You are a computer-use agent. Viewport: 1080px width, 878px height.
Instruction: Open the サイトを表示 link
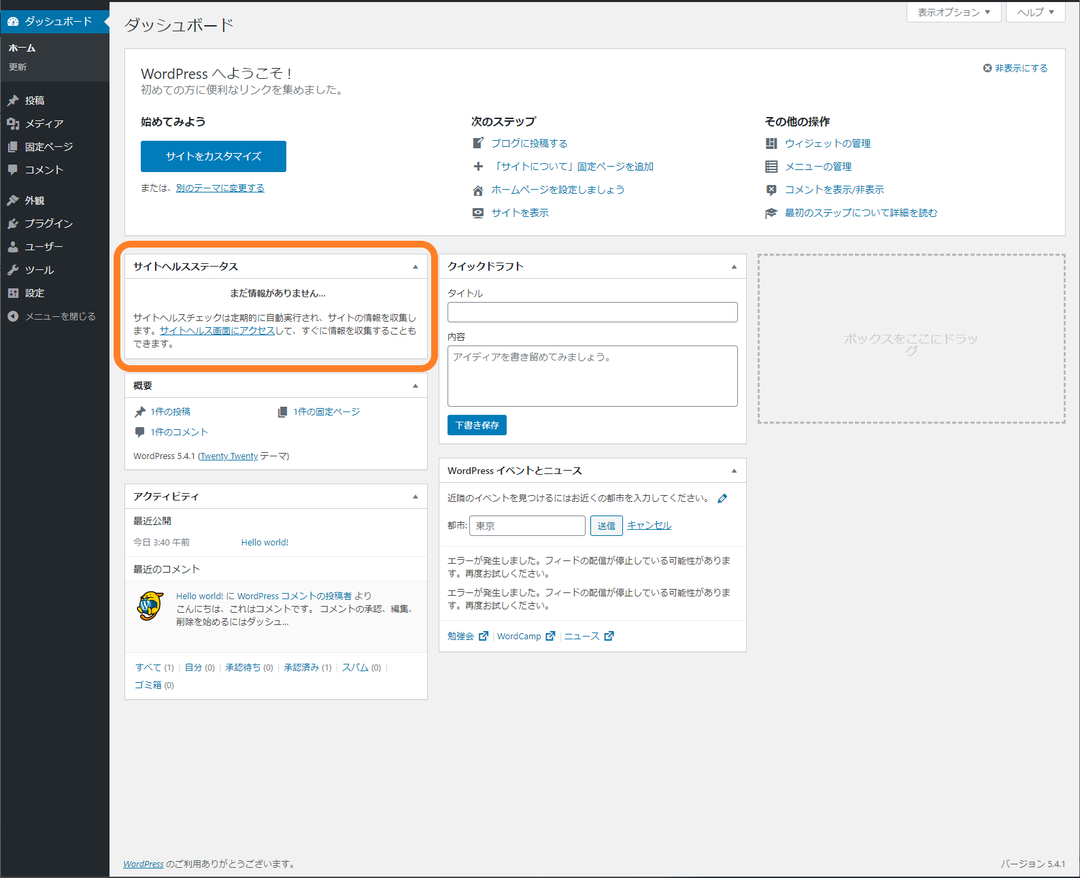[520, 213]
